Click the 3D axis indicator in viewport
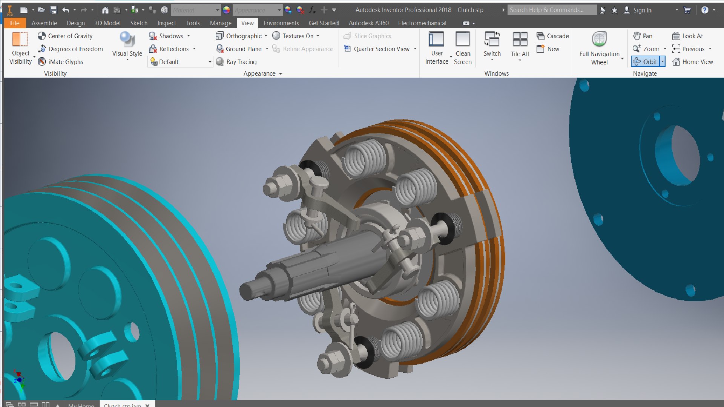This screenshot has height=407, width=724. point(19,379)
